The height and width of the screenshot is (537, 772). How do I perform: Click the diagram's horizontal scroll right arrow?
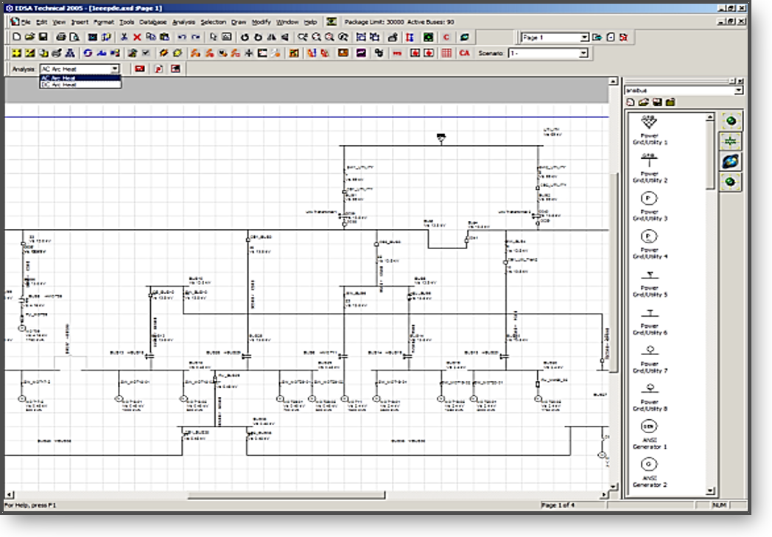(x=605, y=495)
